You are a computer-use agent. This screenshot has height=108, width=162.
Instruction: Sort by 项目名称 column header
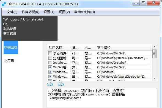click(59, 48)
